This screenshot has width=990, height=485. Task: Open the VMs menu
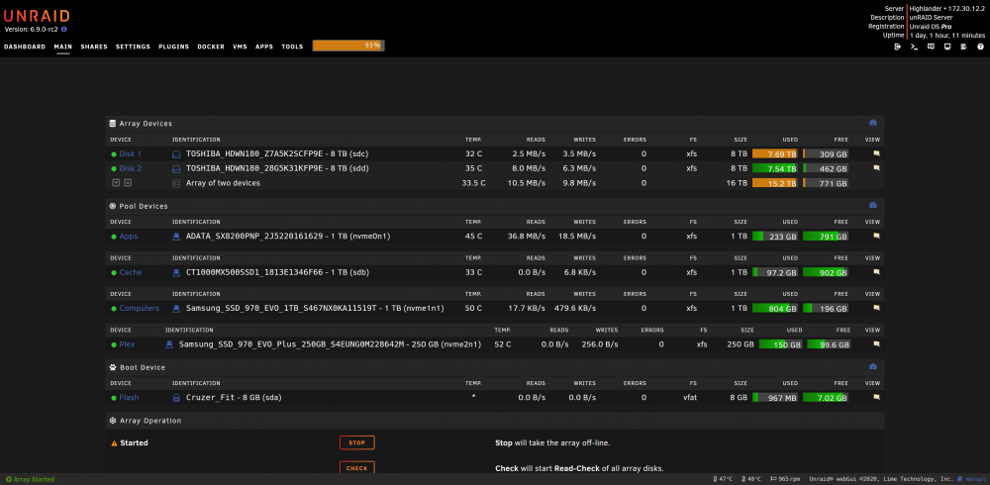click(x=240, y=47)
